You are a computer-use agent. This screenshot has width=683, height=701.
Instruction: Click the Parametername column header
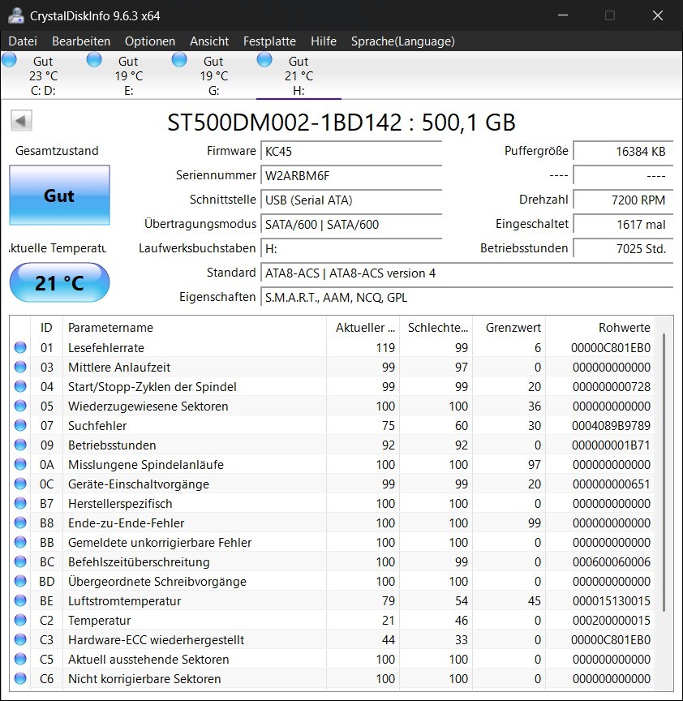point(110,328)
